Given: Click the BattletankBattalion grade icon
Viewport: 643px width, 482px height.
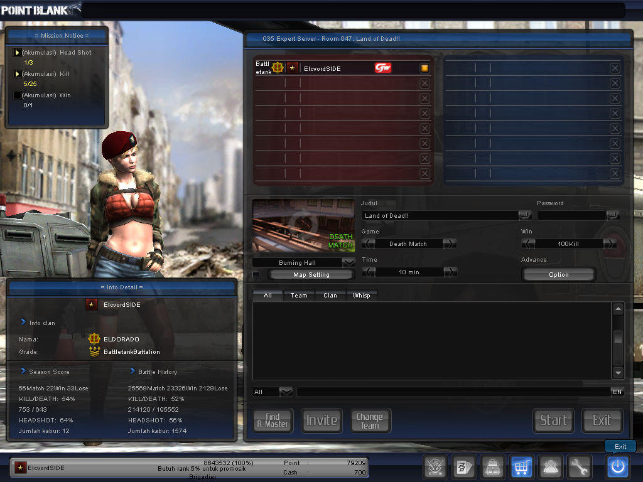Looking at the screenshot, I should tap(94, 351).
